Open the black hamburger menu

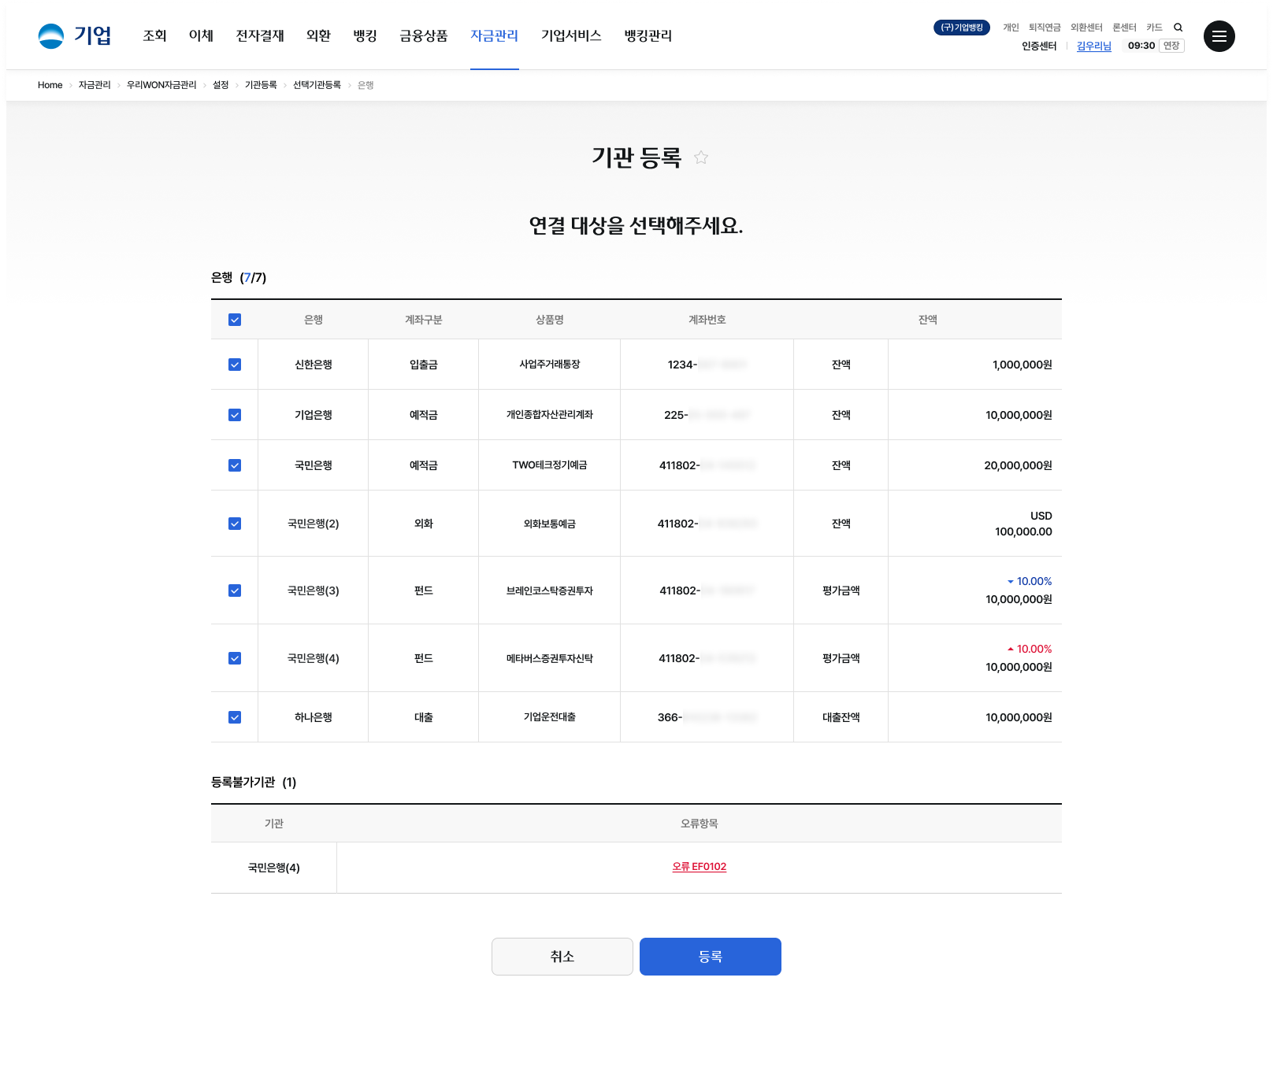[x=1219, y=36]
